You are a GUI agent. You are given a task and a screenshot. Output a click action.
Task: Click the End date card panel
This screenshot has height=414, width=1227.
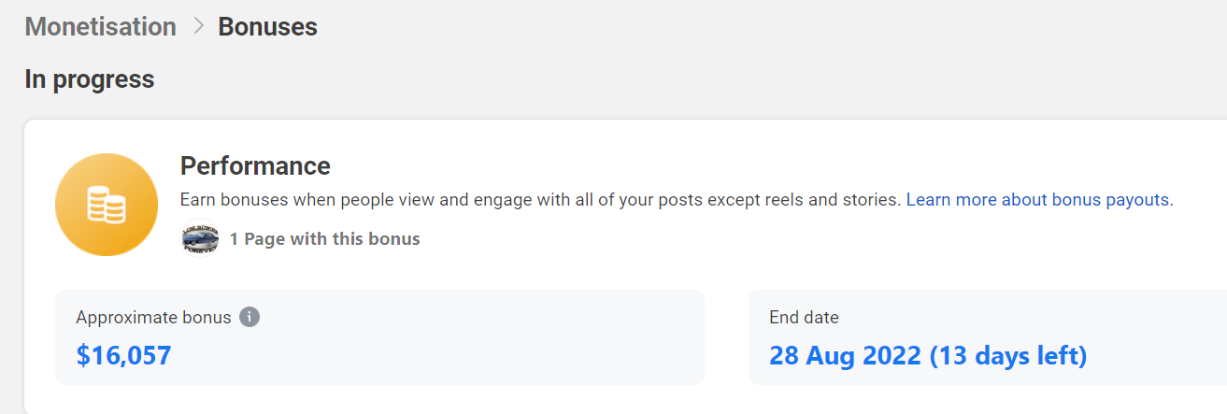[988, 337]
